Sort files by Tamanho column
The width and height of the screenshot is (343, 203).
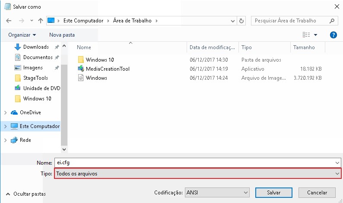pos(304,47)
